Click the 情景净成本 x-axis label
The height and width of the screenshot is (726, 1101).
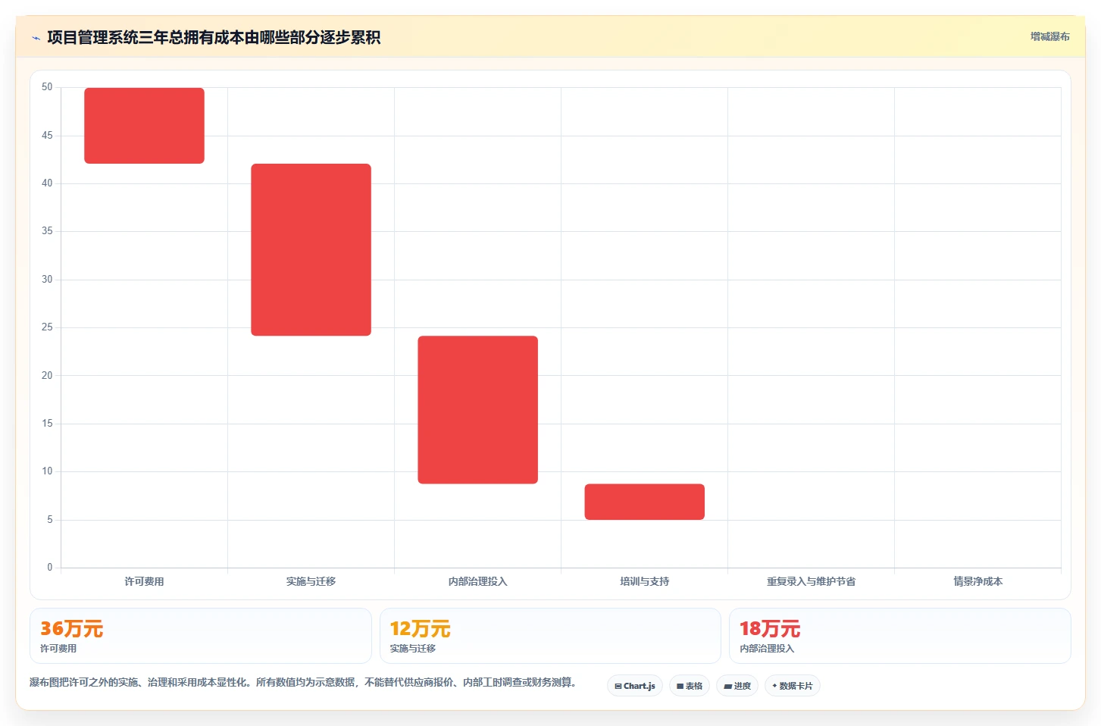pos(978,581)
